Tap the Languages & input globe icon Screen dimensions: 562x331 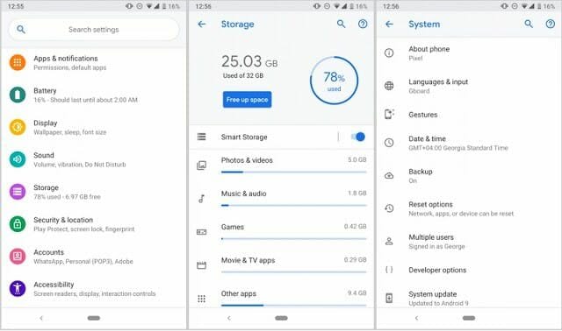pyautogui.click(x=389, y=86)
